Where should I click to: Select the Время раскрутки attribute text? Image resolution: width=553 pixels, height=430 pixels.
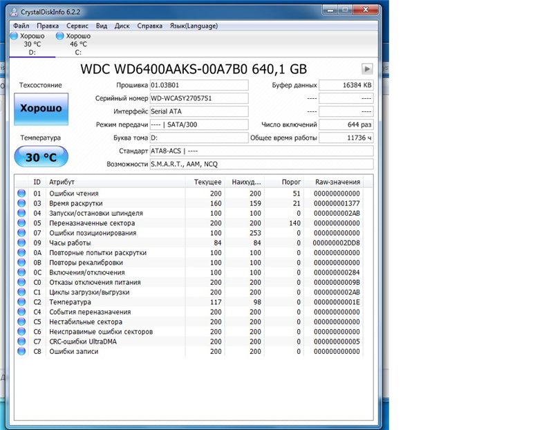[76, 203]
